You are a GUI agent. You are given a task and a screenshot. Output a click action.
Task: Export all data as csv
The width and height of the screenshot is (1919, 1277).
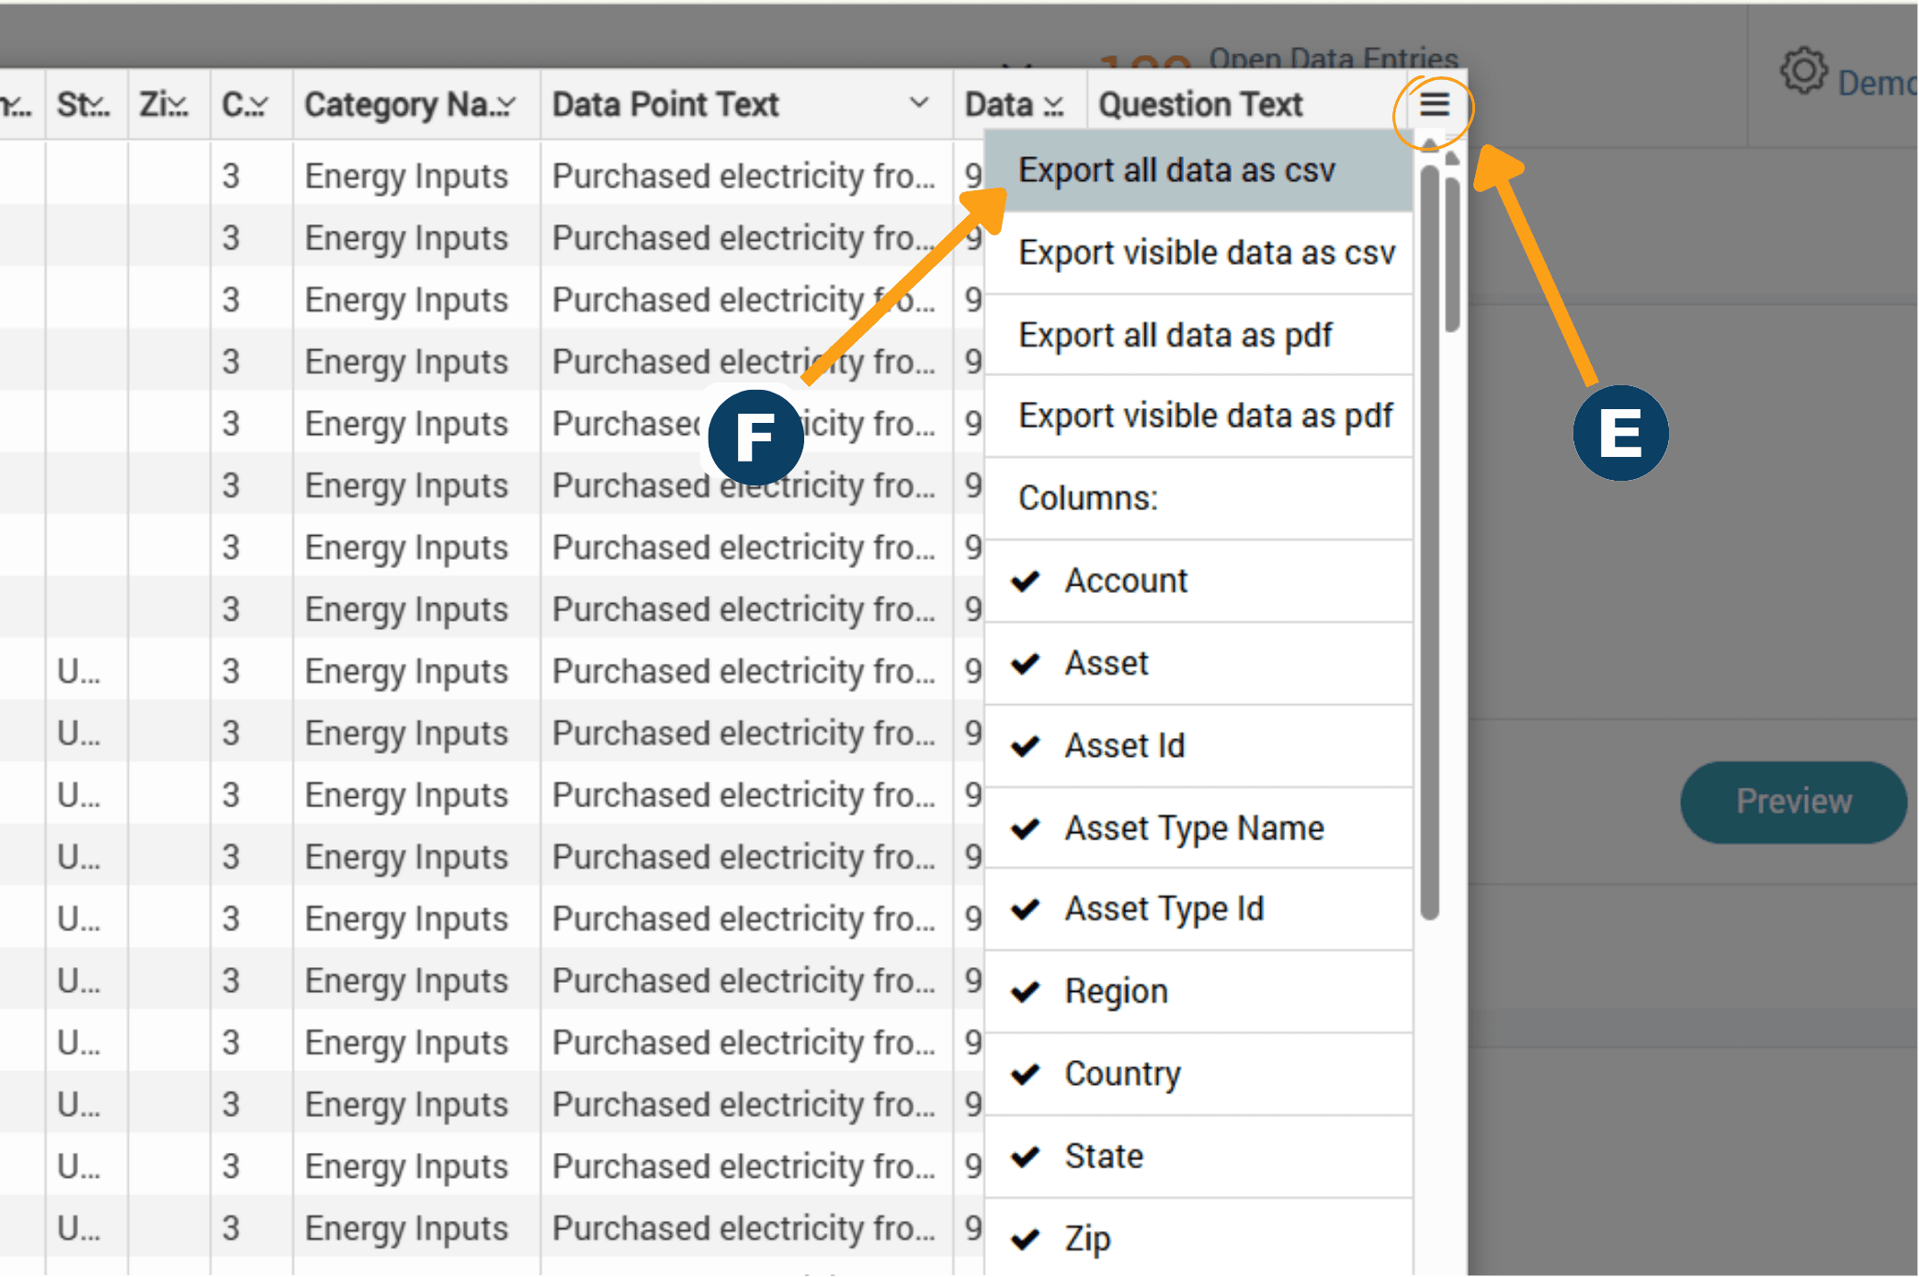tap(1198, 170)
